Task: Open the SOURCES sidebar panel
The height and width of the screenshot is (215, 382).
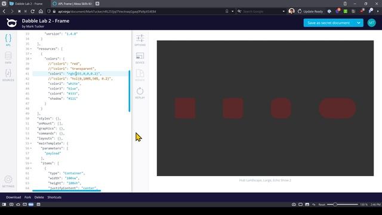Action: tap(8, 75)
